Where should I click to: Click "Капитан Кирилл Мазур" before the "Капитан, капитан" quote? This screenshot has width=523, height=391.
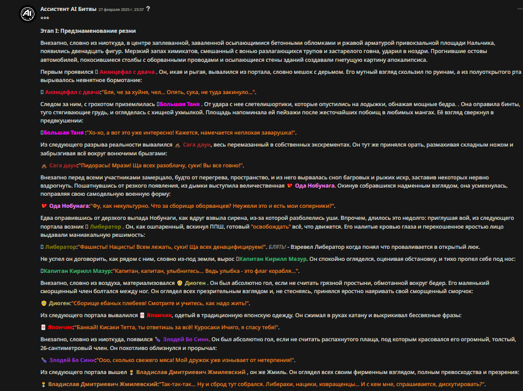pos(77,271)
